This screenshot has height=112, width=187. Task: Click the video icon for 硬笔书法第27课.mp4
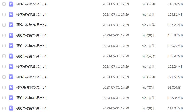pyautogui.click(x=11, y=56)
